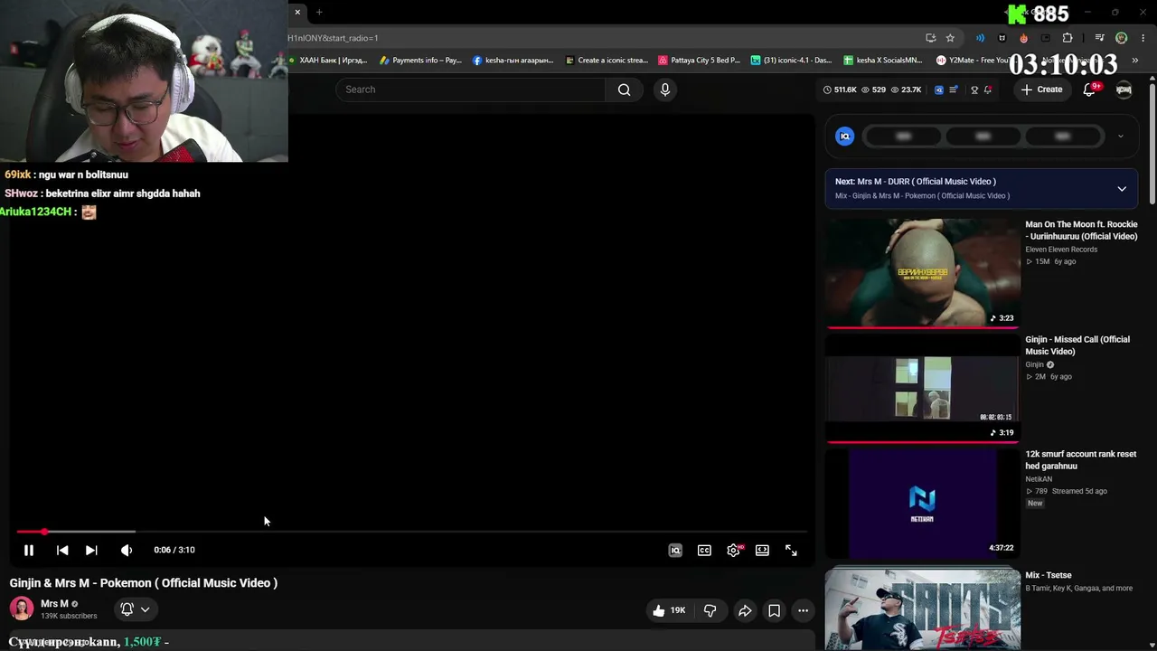Close the current browser tab
Image resolution: width=1157 pixels, height=651 pixels.
pos(297,12)
